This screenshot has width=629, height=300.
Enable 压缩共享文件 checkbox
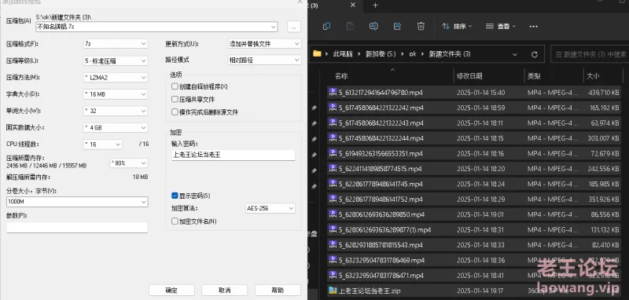pyautogui.click(x=175, y=99)
